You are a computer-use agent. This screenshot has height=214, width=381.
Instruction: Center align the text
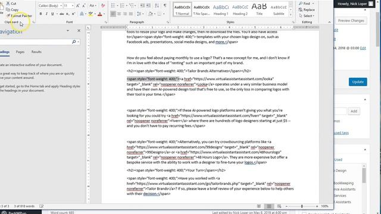(x=119, y=14)
